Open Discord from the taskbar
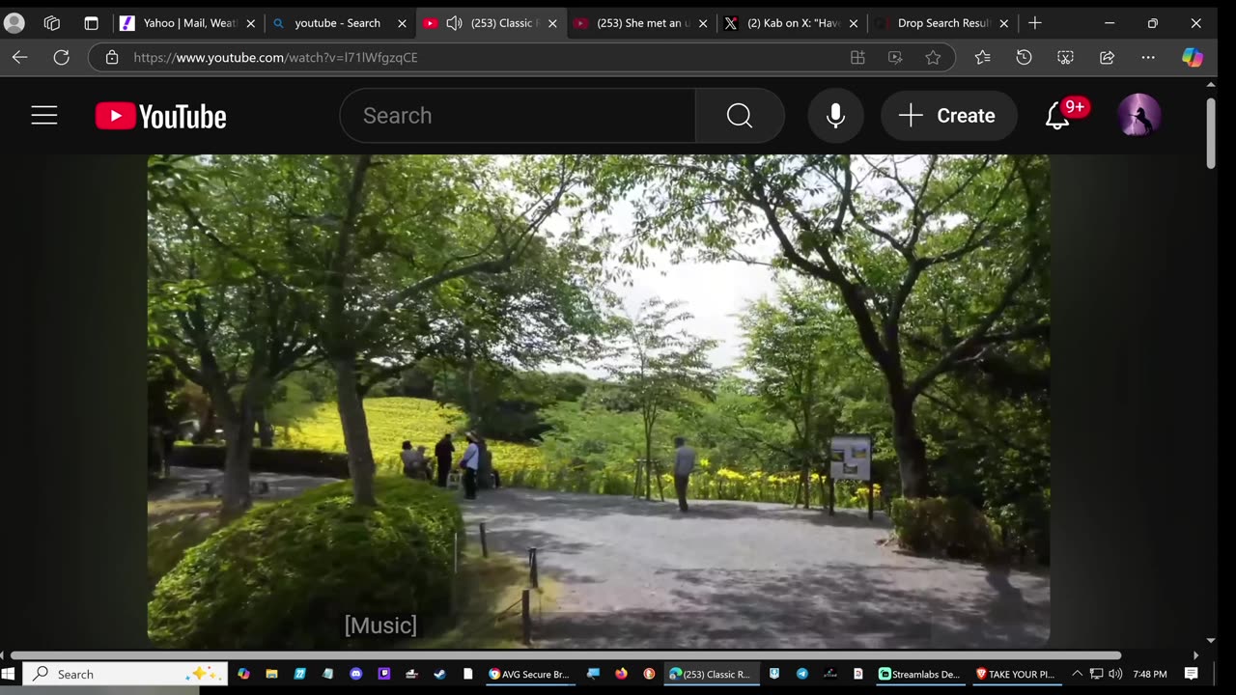 pos(356,674)
